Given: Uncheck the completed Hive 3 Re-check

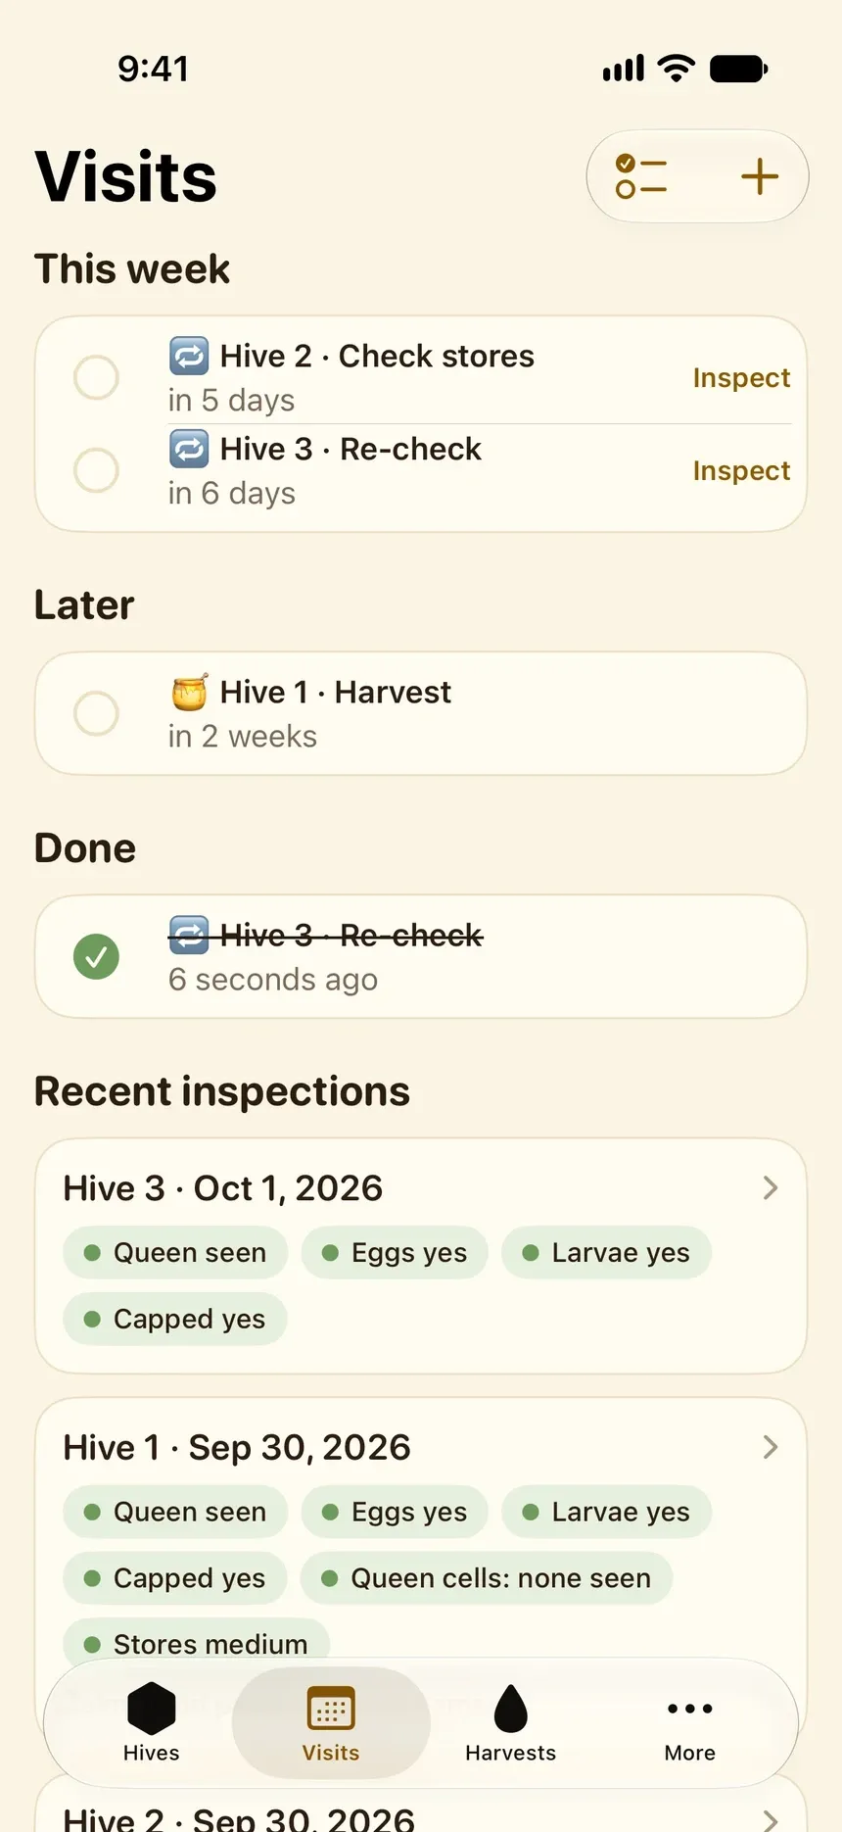Looking at the screenshot, I should pyautogui.click(x=96, y=956).
